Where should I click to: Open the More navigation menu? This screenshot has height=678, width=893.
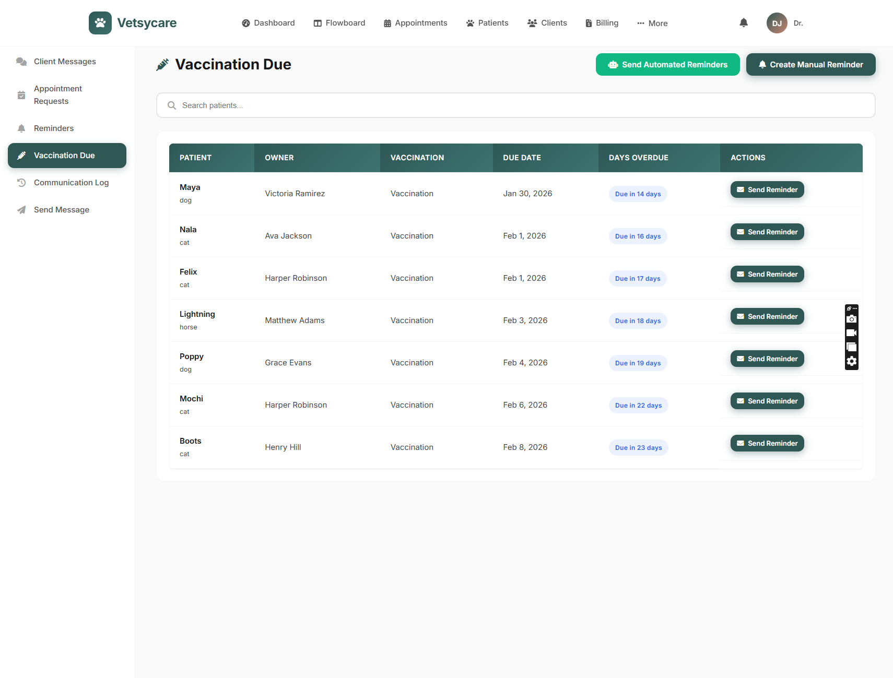[652, 23]
